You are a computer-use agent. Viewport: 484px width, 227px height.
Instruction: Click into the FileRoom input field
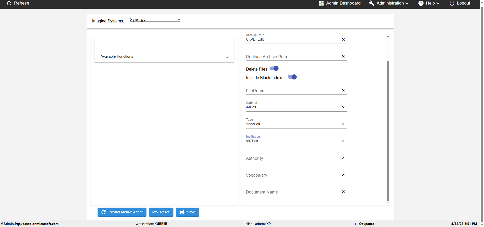pos(292,91)
